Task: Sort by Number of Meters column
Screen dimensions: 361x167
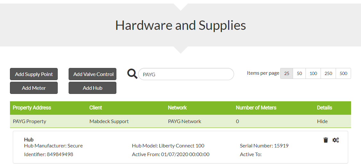Action: click(x=256, y=108)
